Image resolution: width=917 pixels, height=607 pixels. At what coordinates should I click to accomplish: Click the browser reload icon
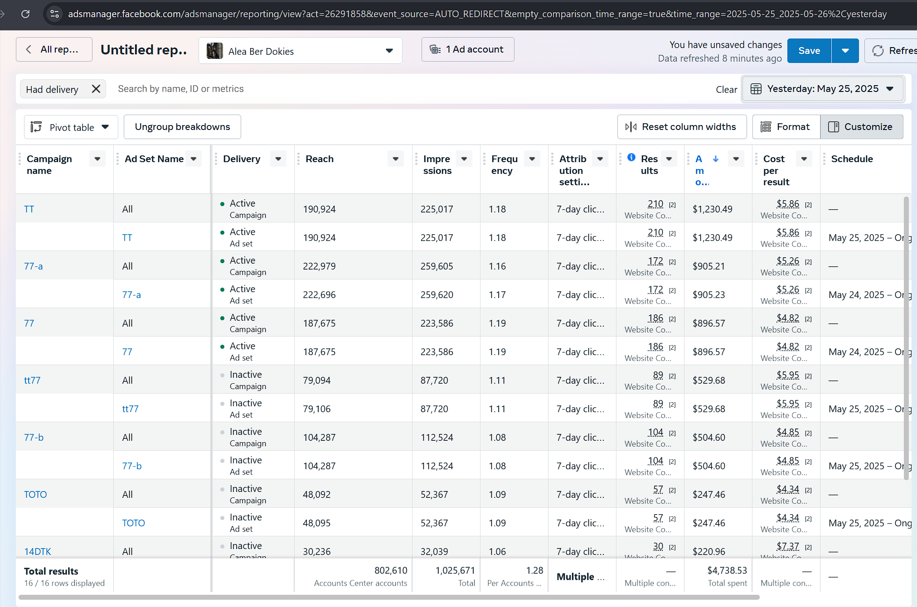pos(25,14)
